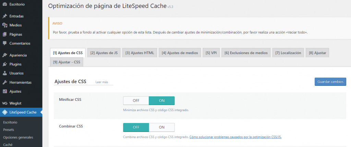Click the Apariencia paintbrush icon
The image size is (351, 147).
pyautogui.click(x=4, y=55)
